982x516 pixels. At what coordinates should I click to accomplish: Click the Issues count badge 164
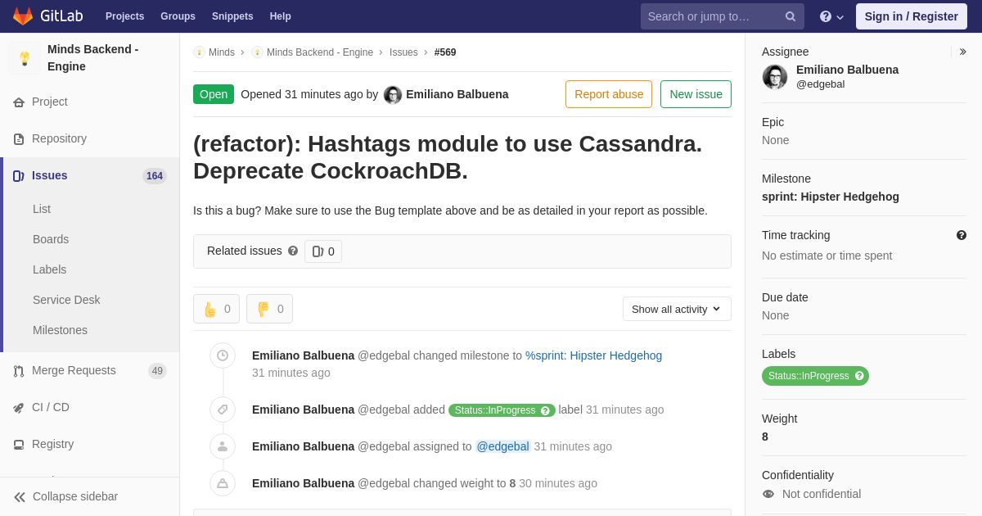tap(155, 176)
